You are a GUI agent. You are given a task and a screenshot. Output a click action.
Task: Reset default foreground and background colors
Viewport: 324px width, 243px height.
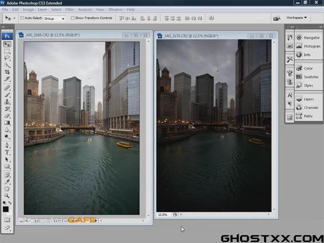[x=4, y=203]
